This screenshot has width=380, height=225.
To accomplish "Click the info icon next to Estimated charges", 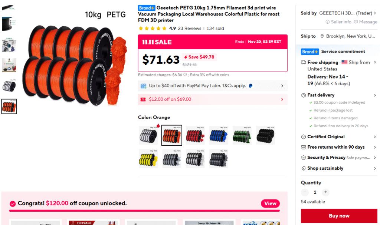I will (x=185, y=75).
